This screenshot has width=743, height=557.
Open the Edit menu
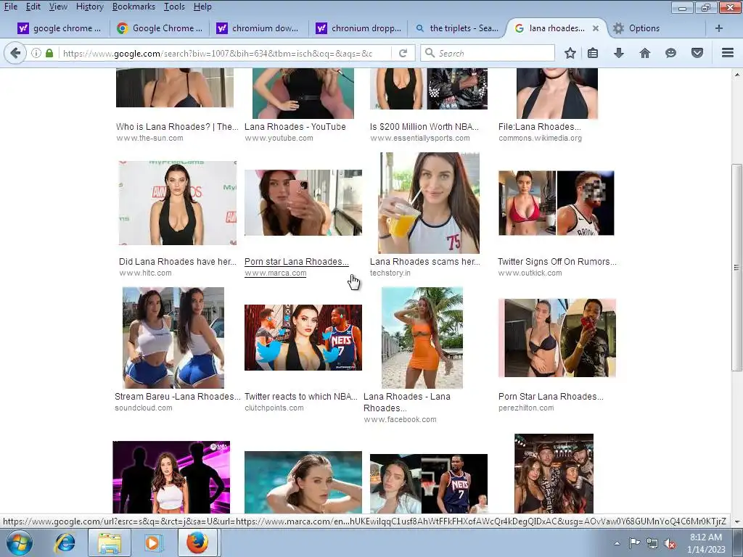(33, 7)
